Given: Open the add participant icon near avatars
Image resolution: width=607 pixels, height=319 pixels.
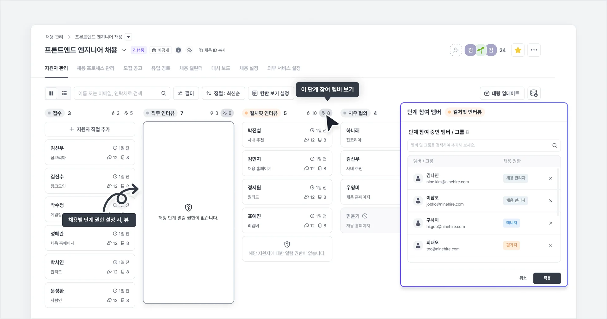Looking at the screenshot, I should coord(456,50).
